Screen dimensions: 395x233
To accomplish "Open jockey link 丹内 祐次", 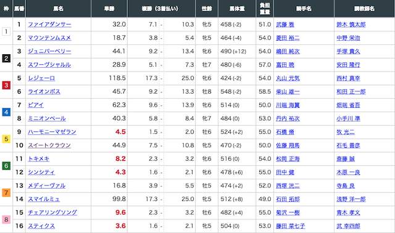I will coord(288,118).
